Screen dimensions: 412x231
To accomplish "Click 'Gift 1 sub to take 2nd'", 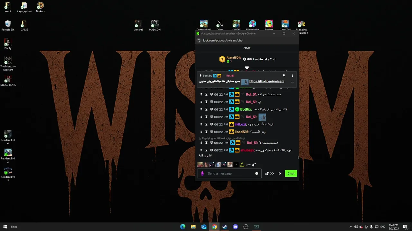I will point(261,59).
